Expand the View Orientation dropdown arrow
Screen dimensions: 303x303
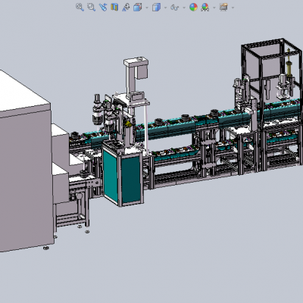pyautogui.click(x=147, y=8)
